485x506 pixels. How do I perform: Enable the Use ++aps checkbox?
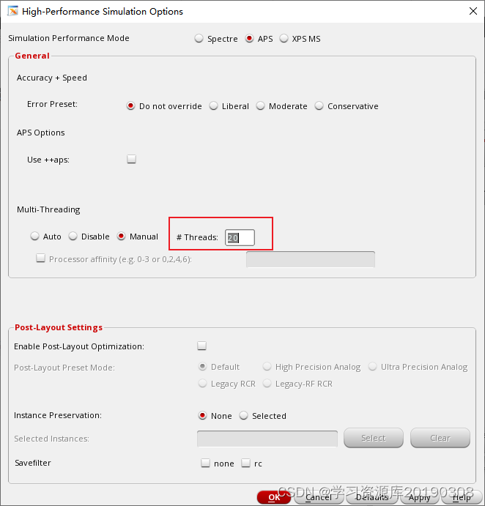[132, 159]
